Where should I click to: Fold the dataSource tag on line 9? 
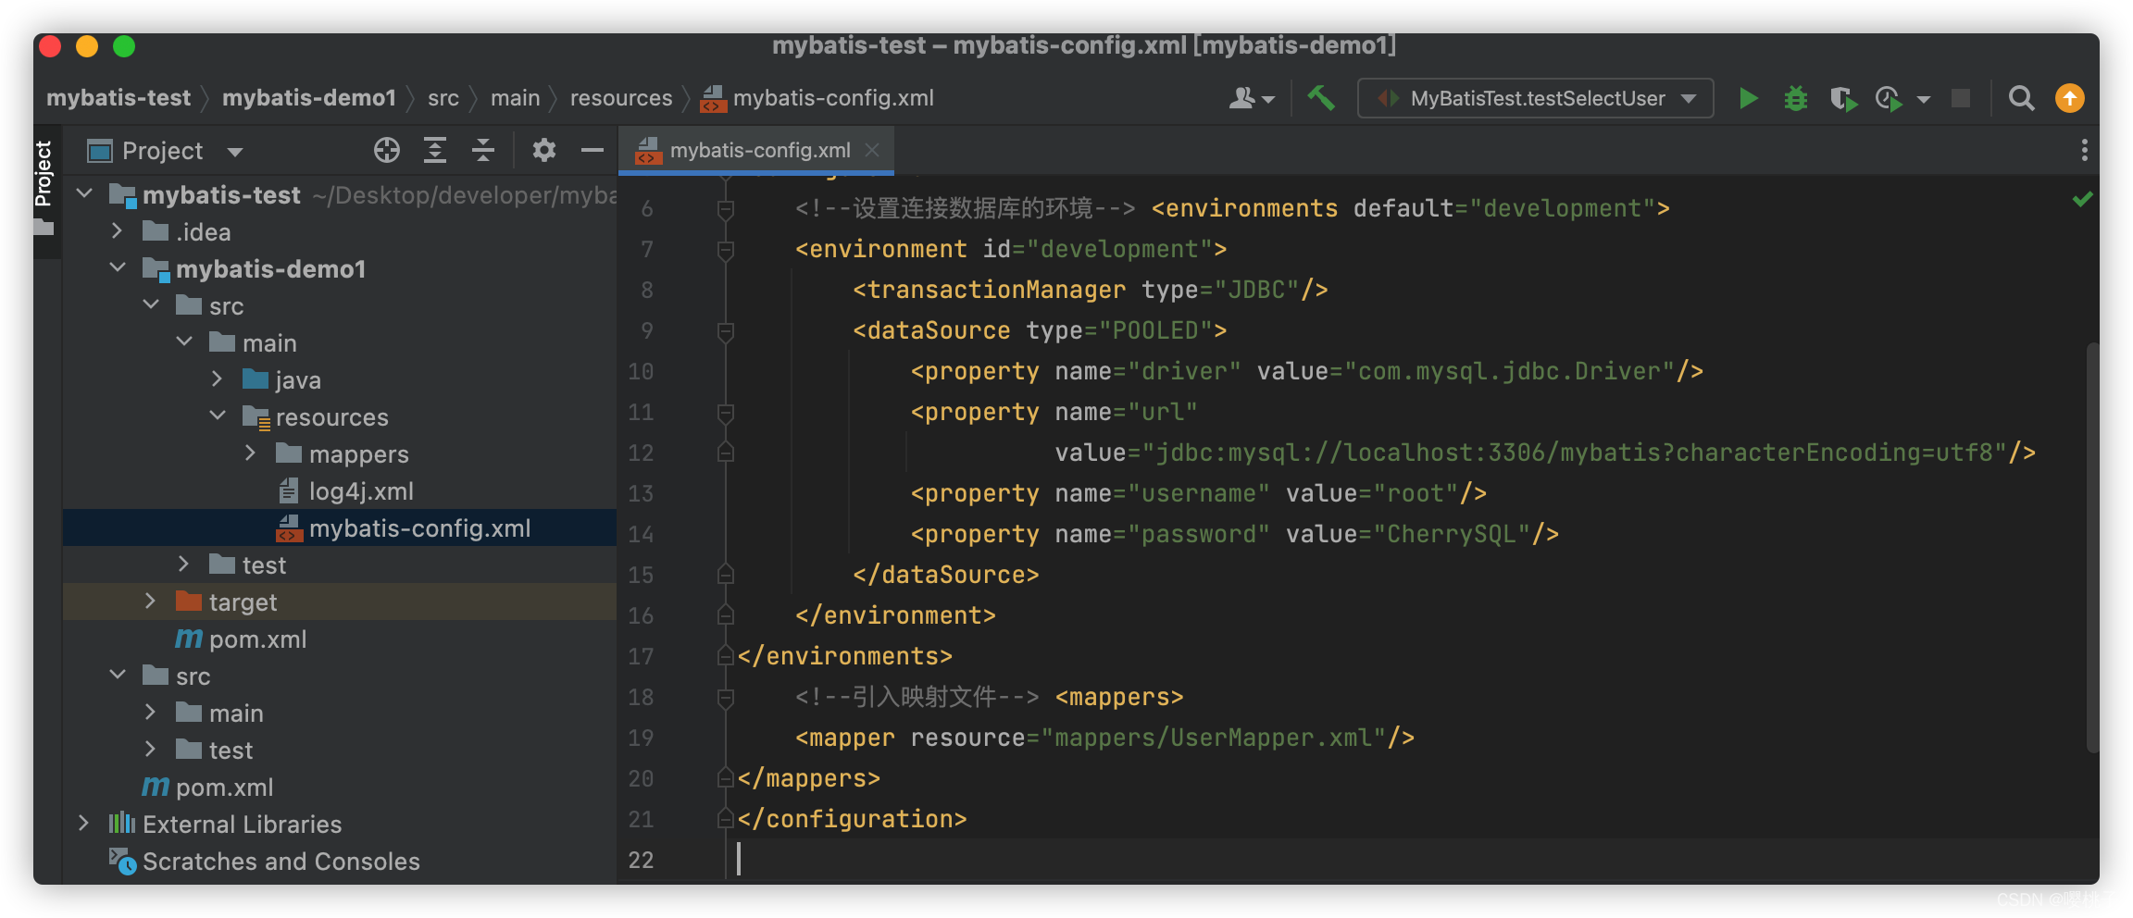click(726, 331)
